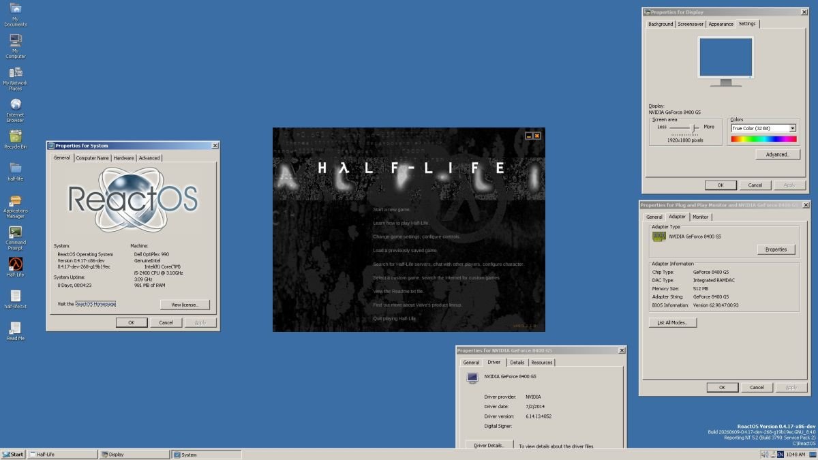
Task: Click OK in Display properties window
Action: [x=721, y=185]
